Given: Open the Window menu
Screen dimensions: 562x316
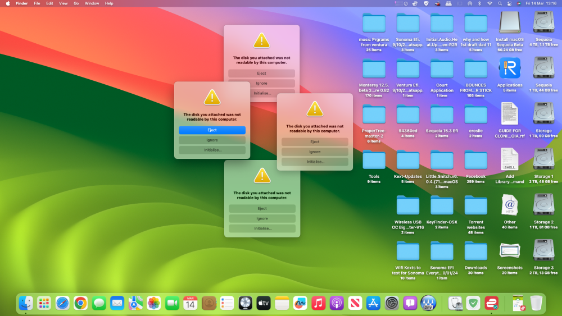Looking at the screenshot, I should [x=92, y=3].
